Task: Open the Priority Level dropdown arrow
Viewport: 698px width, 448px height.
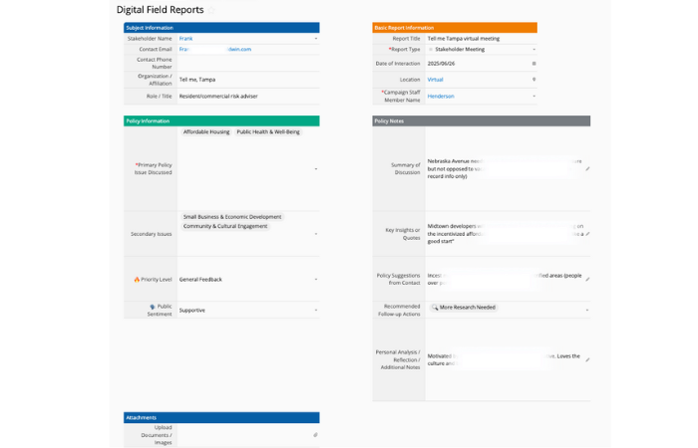Action: pyautogui.click(x=315, y=280)
